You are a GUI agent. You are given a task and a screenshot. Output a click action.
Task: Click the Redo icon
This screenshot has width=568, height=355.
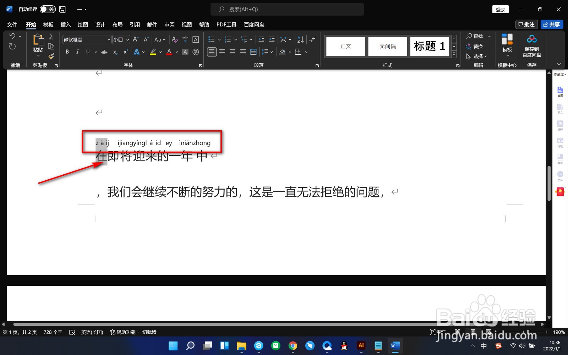point(12,47)
